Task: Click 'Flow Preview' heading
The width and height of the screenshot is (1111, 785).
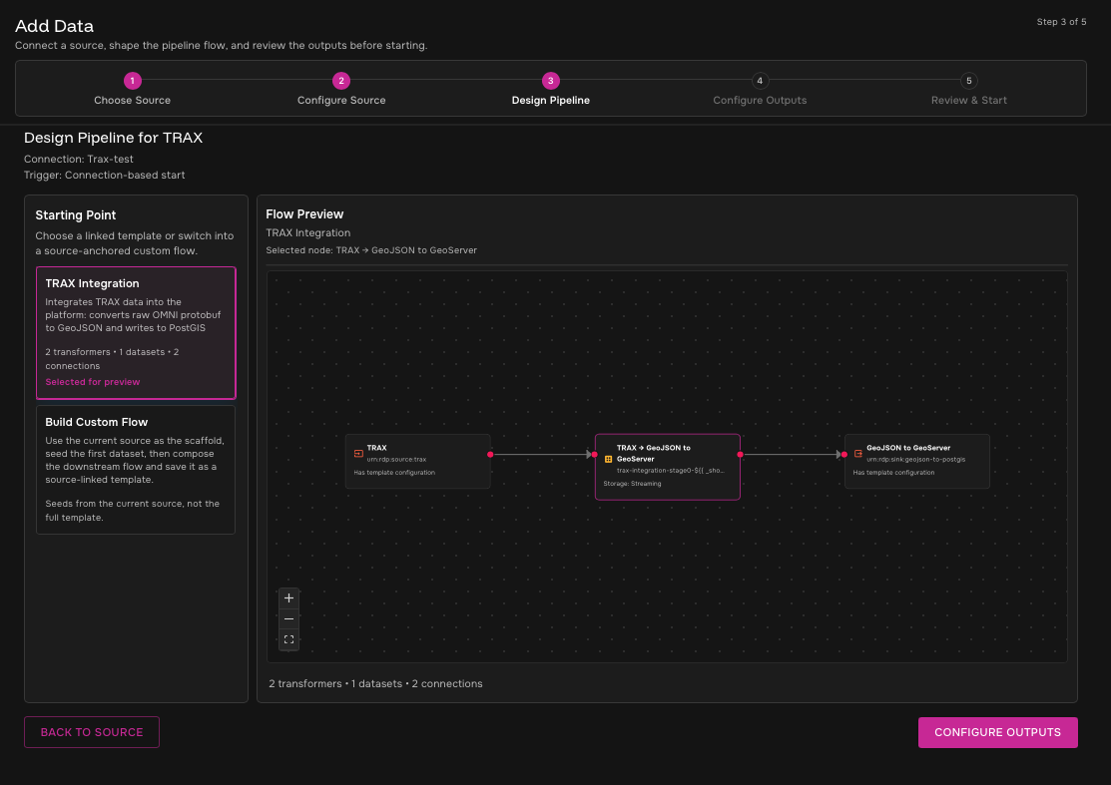Action: [x=304, y=214]
